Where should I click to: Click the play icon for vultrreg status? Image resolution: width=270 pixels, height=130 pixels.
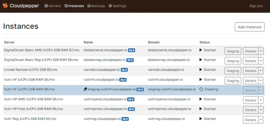[201, 119]
